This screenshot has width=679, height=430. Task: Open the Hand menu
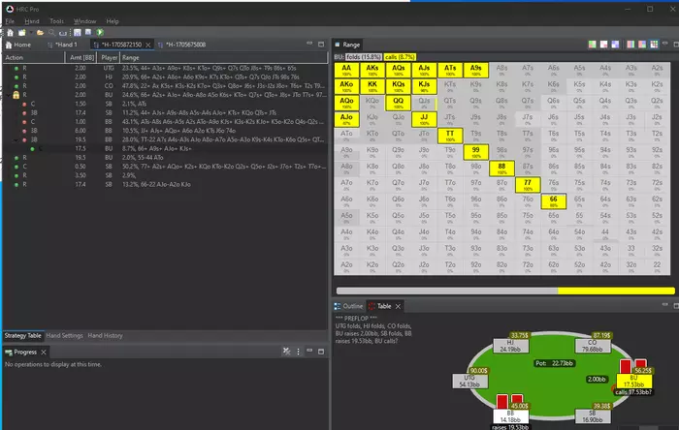(x=32, y=21)
